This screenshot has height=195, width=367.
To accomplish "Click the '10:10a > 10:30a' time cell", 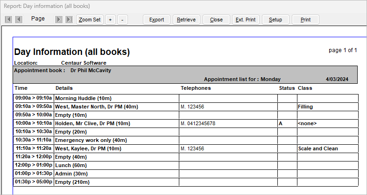I will coord(34,132).
